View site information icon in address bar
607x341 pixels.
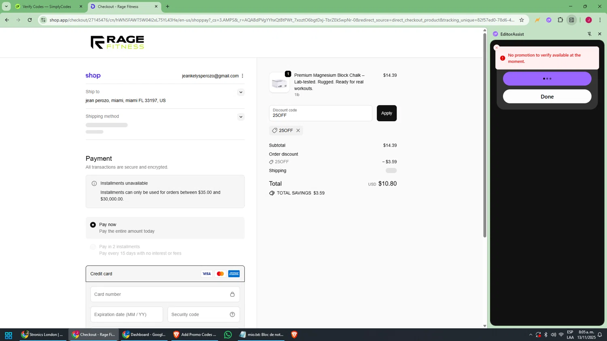(43, 20)
